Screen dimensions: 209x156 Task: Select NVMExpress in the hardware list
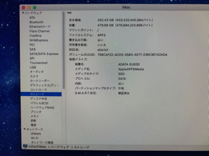(39, 40)
